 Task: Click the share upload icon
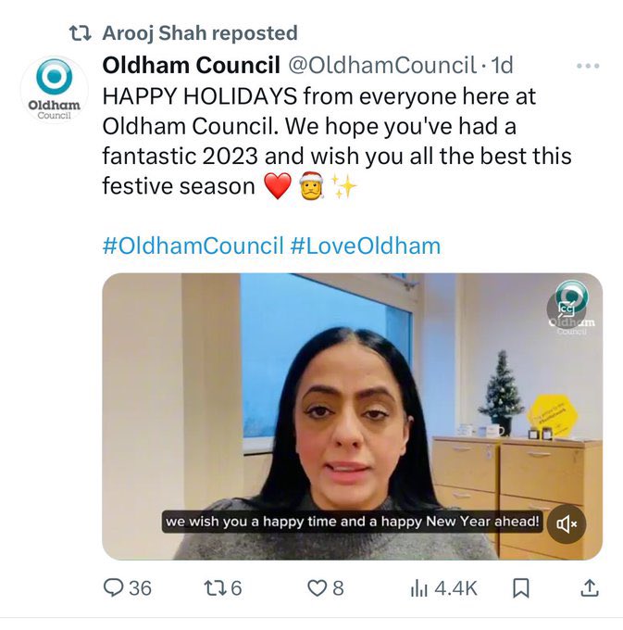(x=587, y=587)
